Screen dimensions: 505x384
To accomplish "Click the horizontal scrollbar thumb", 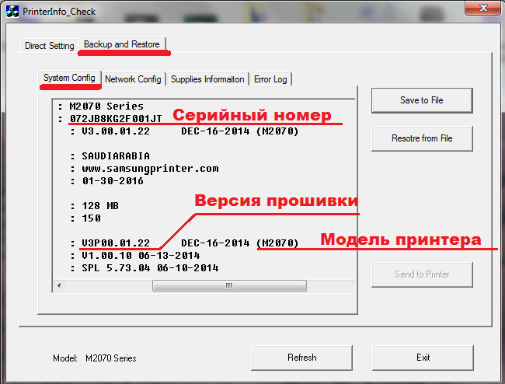I will (x=229, y=285).
